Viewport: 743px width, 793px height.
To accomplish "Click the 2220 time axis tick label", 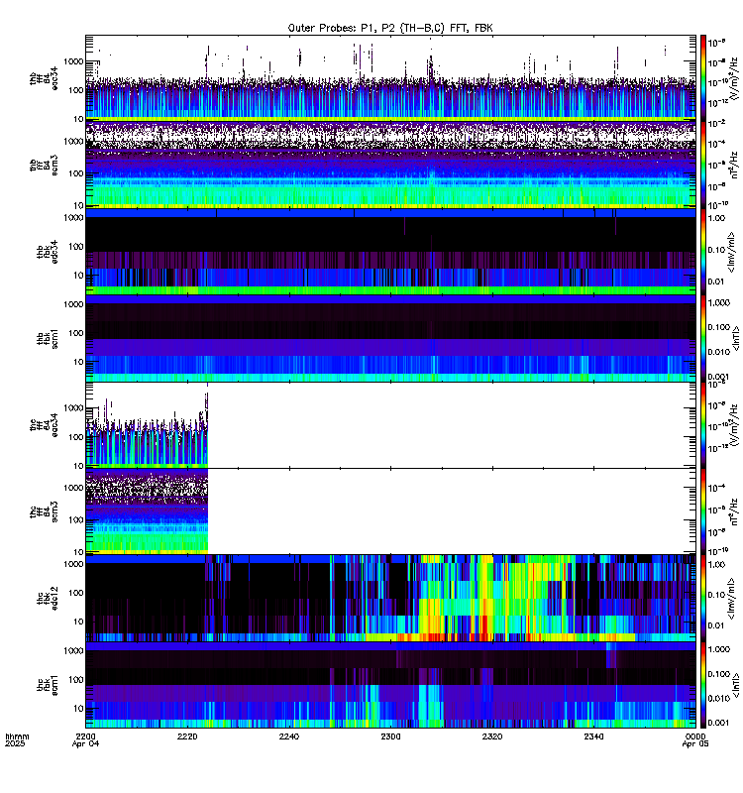I will [x=187, y=736].
